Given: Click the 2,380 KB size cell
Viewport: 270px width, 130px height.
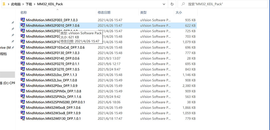Looking at the screenshot, I should [189, 86].
